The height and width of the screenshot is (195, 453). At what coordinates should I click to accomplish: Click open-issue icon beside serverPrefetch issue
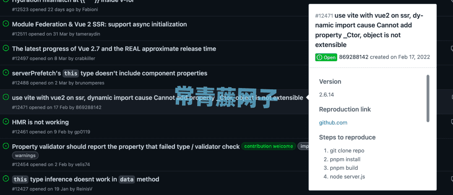click(5, 73)
